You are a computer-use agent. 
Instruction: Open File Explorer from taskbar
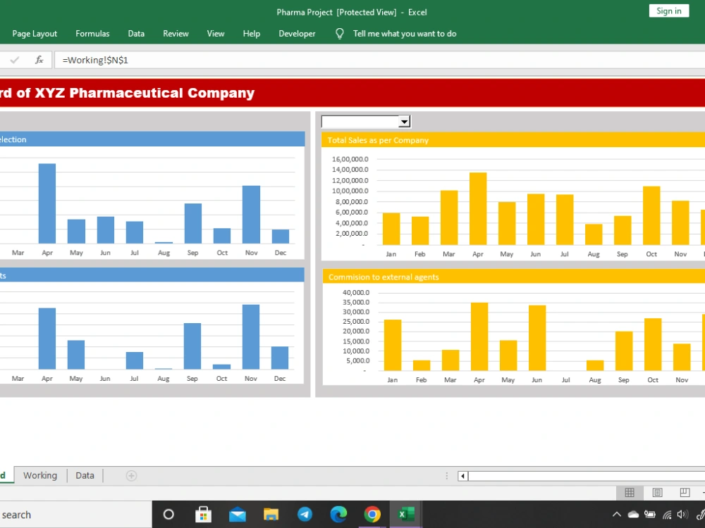pos(271,515)
